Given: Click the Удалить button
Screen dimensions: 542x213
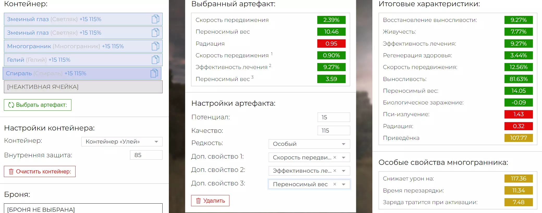Looking at the screenshot, I should coord(210,201).
